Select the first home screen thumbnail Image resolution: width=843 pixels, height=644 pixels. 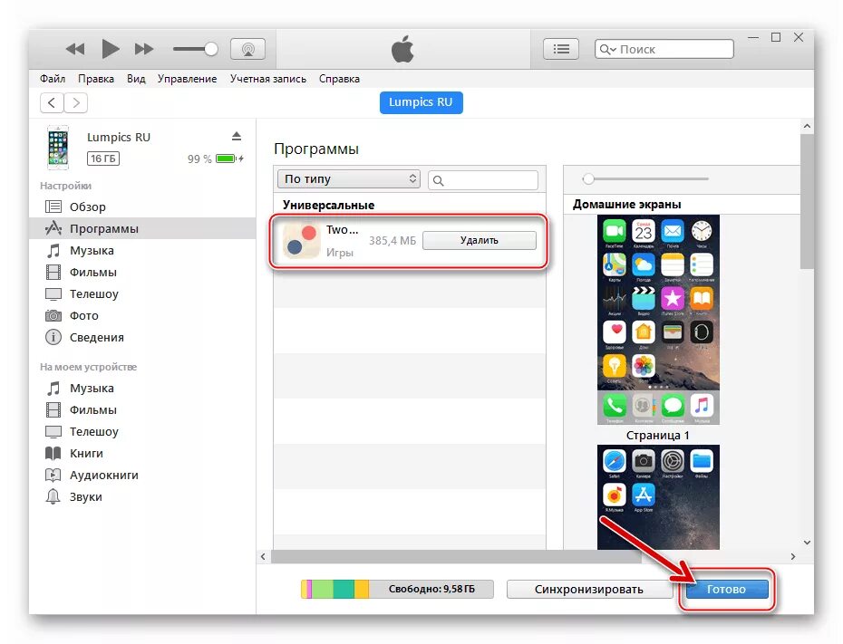coord(658,320)
